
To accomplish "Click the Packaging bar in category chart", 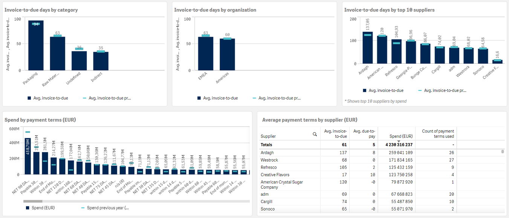I will pyautogui.click(x=36, y=46).
